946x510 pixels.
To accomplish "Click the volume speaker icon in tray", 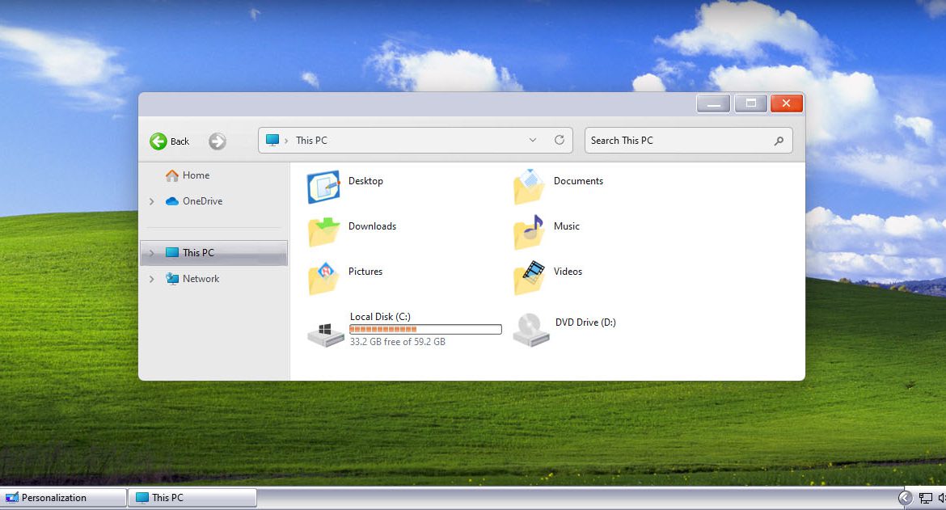I will [942, 498].
